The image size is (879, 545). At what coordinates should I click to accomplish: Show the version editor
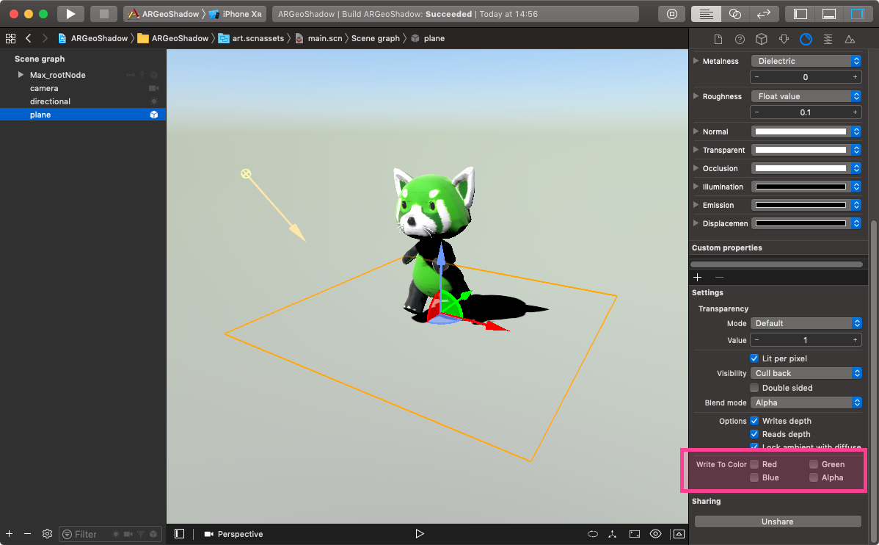(x=764, y=13)
